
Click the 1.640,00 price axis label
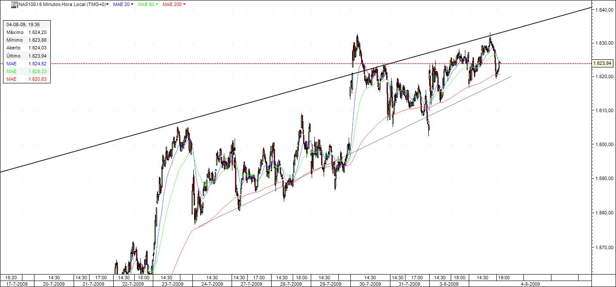[x=604, y=9]
